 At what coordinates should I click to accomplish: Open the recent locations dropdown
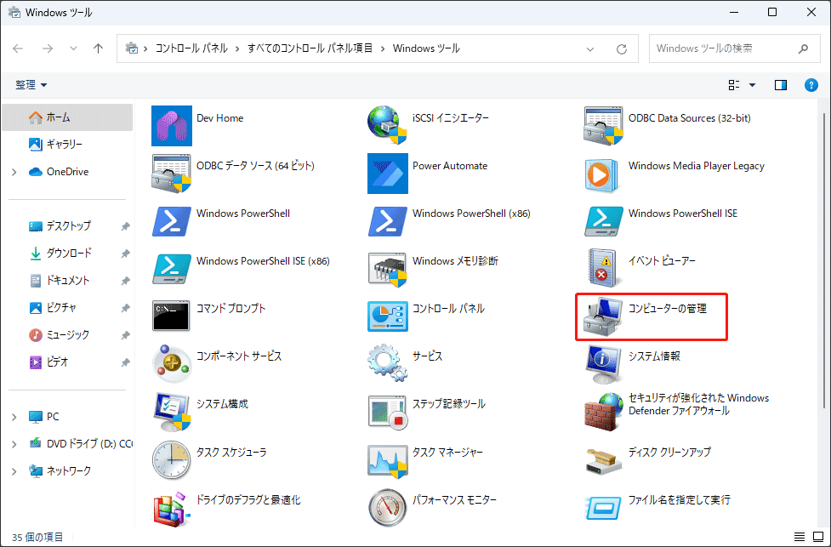point(73,48)
